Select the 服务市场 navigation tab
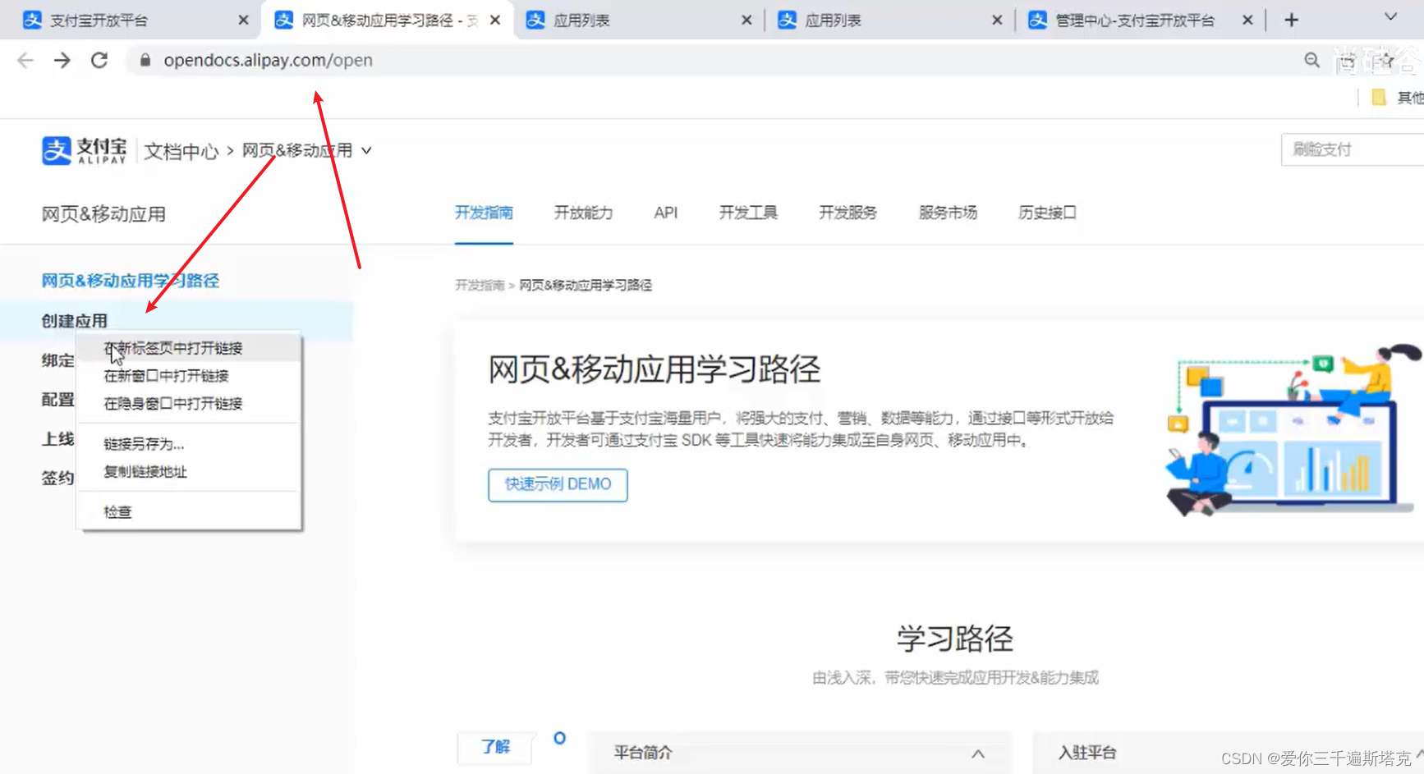The image size is (1424, 774). click(x=948, y=213)
